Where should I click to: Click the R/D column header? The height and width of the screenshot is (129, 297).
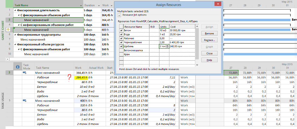(x=154, y=27)
